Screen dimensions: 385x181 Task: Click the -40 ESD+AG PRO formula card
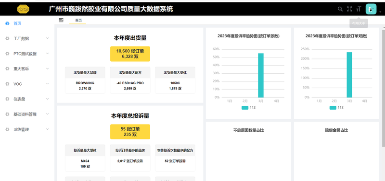[130, 80]
